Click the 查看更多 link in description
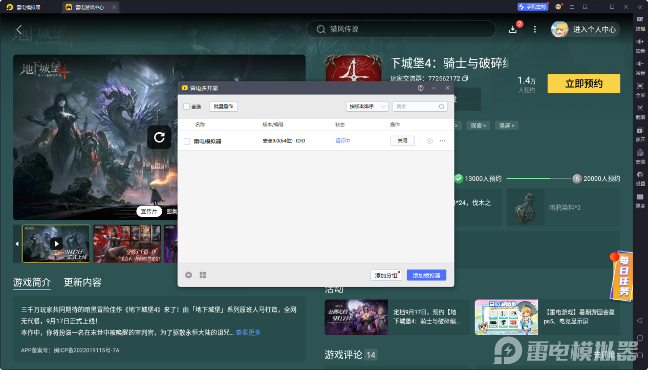Screen dimensions: 648x370 248,333
